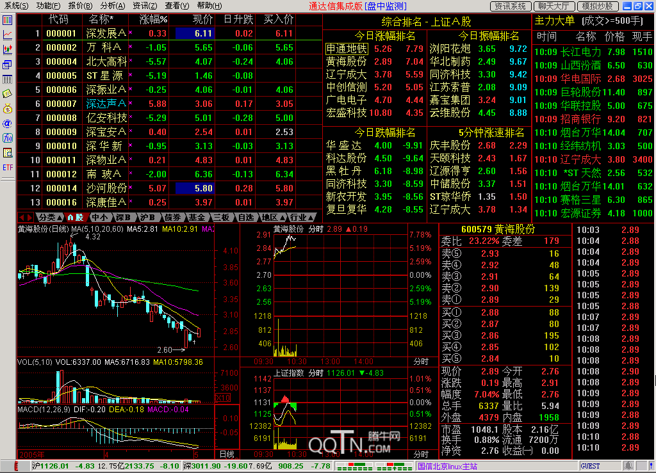Screen dimensions: 656x473
Task: Open the 行业 industry tab dropdown
Action: 302,217
